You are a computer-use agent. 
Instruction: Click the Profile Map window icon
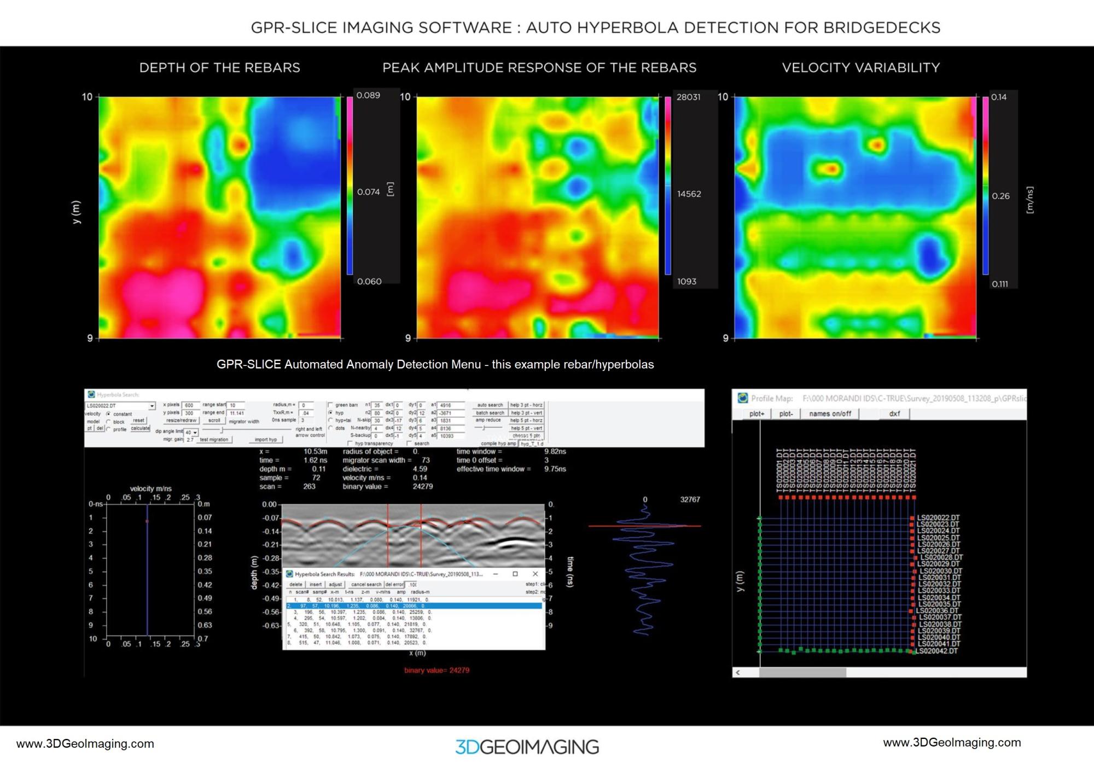pos(742,398)
